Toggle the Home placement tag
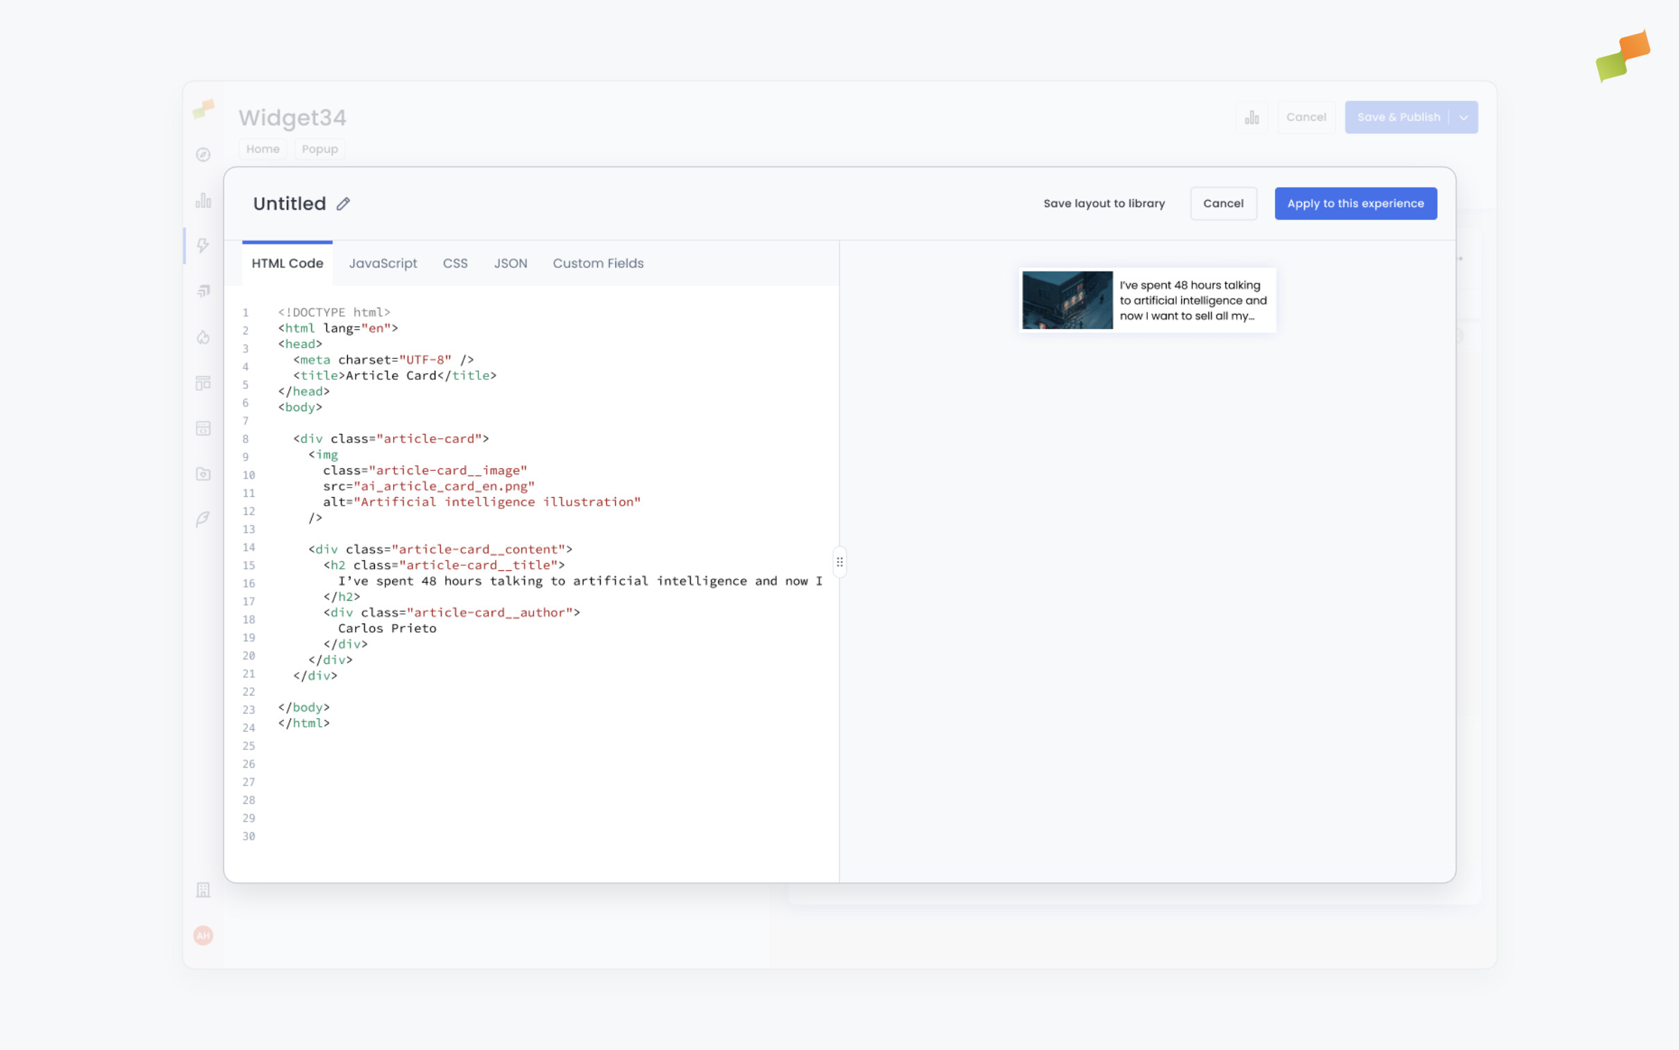Screen dimensions: 1679x1050 262,149
